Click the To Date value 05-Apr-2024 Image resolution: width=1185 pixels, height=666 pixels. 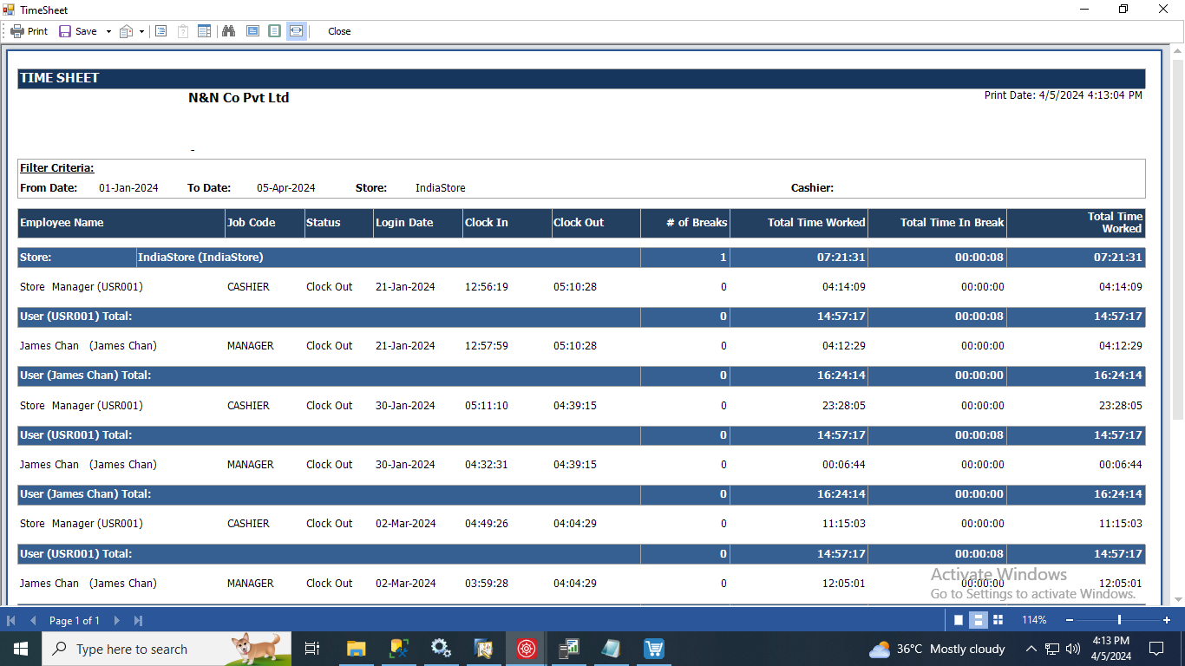click(x=286, y=188)
